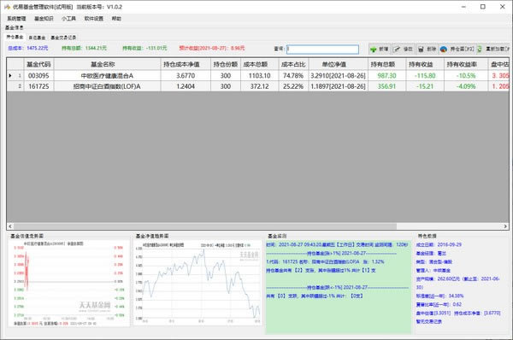Sort by the 持有收益率 column header

coord(462,64)
